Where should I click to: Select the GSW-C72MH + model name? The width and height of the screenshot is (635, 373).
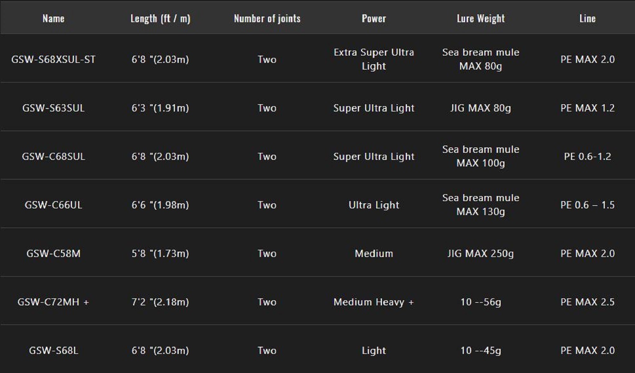click(x=53, y=302)
